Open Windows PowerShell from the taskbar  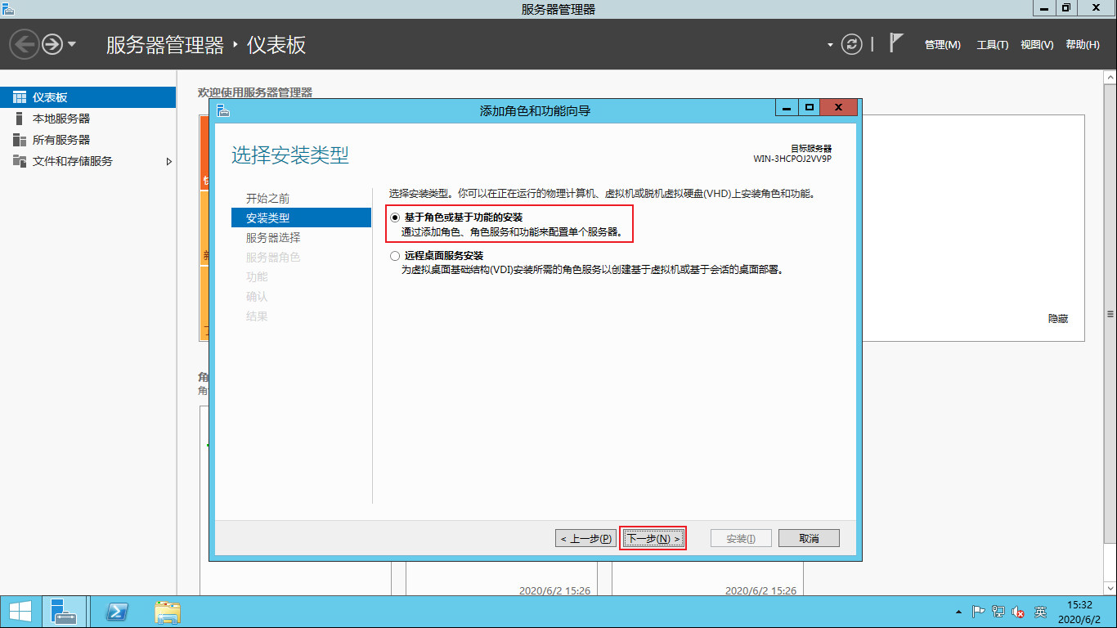[x=116, y=611]
